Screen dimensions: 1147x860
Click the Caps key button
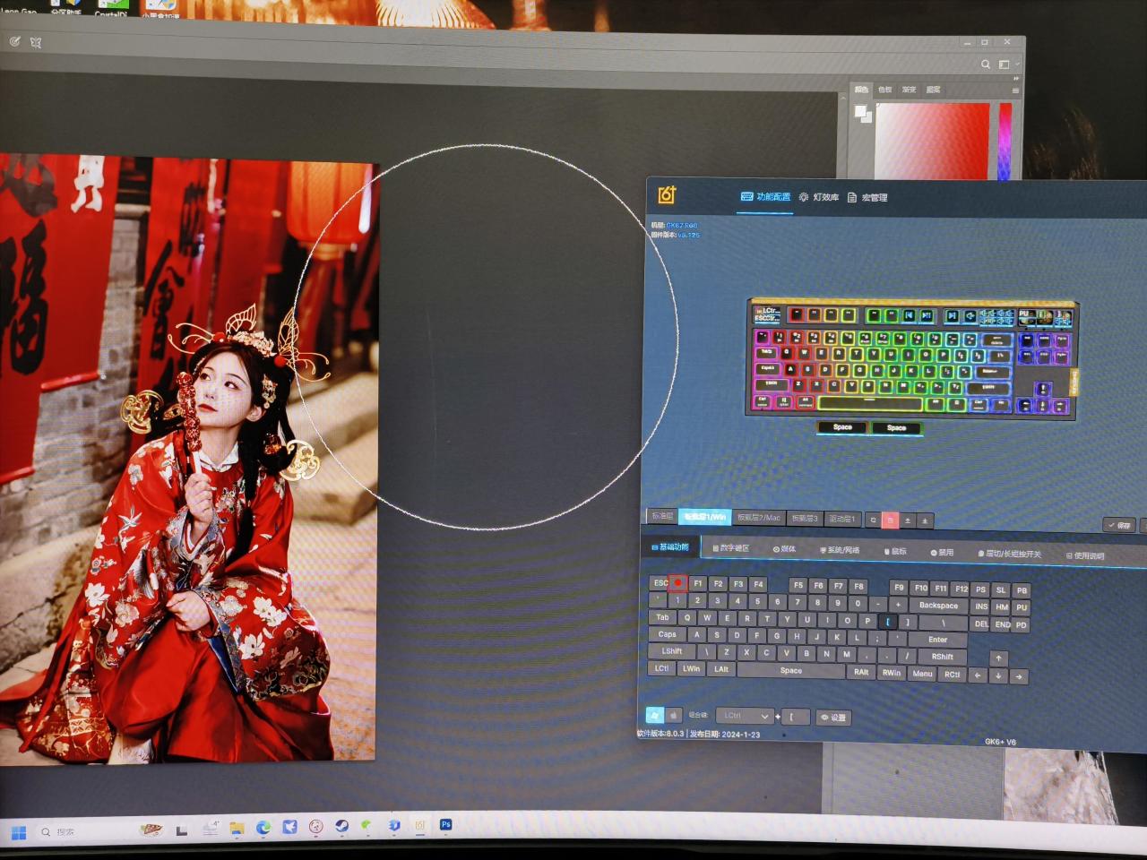pyautogui.click(x=668, y=634)
